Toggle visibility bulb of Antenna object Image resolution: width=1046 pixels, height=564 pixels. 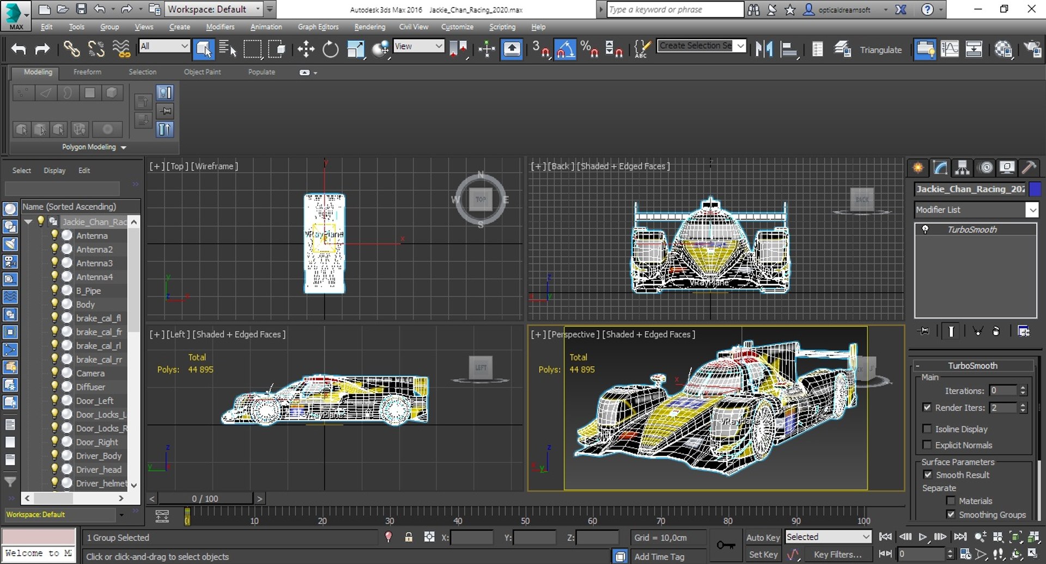click(x=54, y=235)
